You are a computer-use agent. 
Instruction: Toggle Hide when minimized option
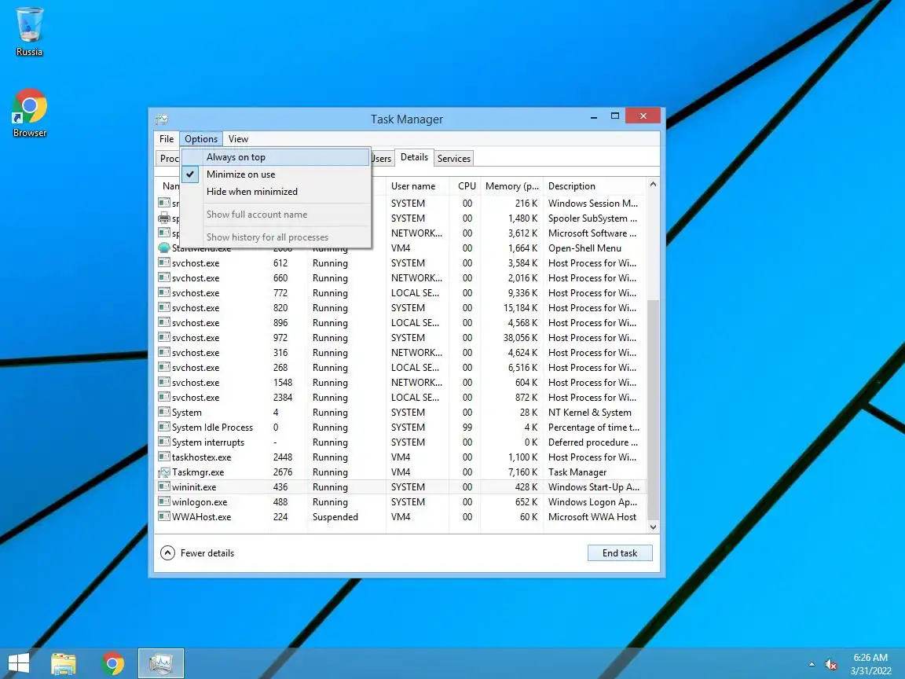(x=275, y=192)
